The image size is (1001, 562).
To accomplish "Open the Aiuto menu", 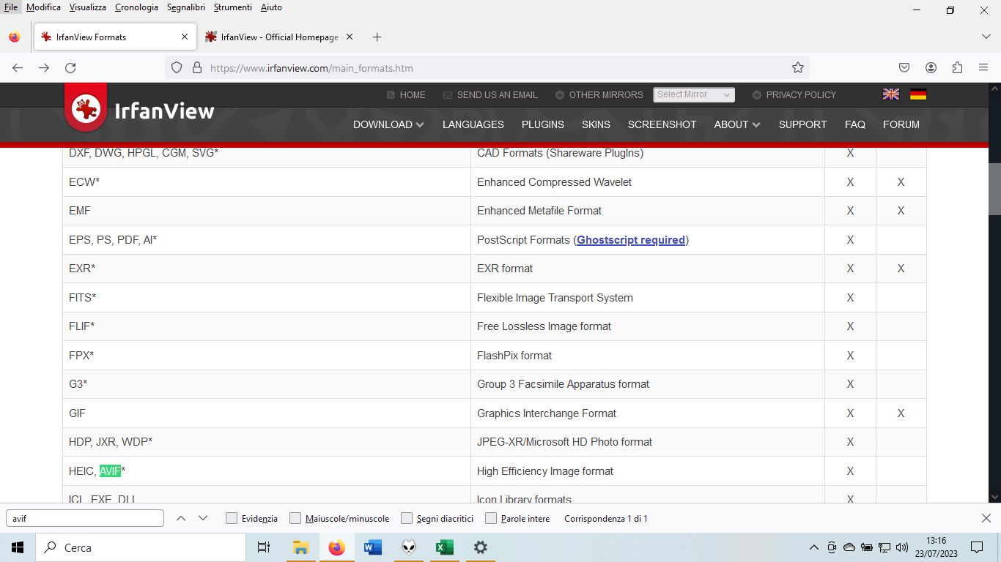I will click(271, 7).
